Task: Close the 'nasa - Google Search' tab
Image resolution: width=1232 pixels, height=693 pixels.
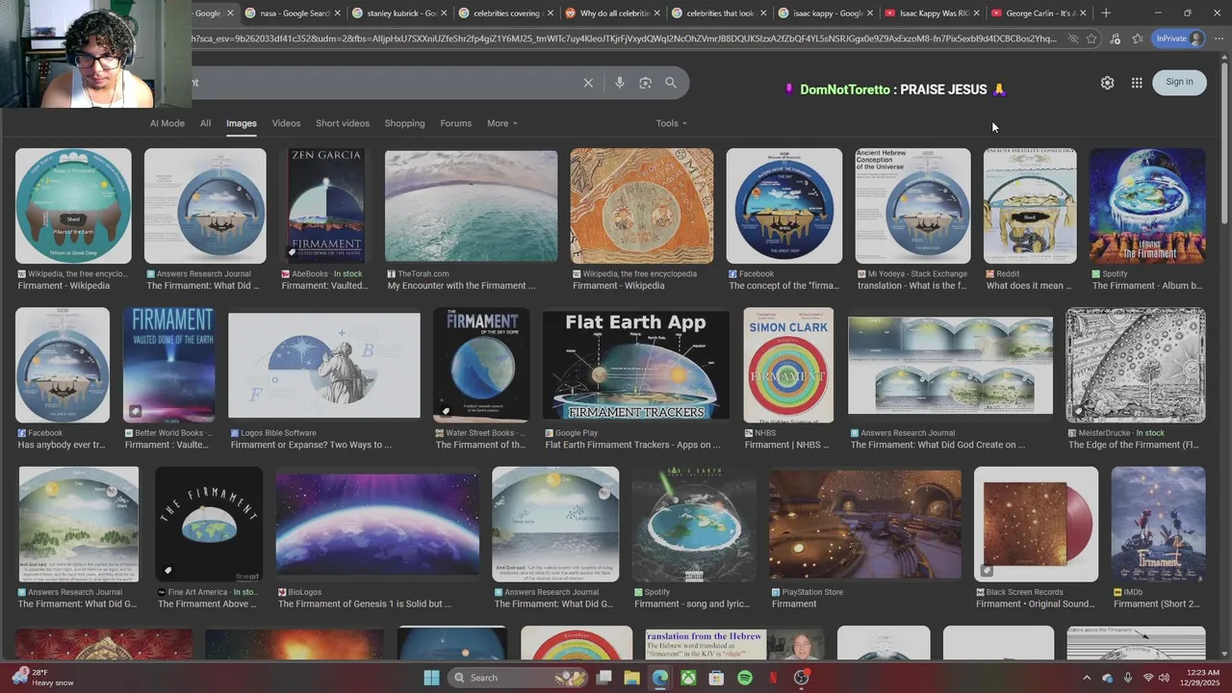Action: (337, 13)
